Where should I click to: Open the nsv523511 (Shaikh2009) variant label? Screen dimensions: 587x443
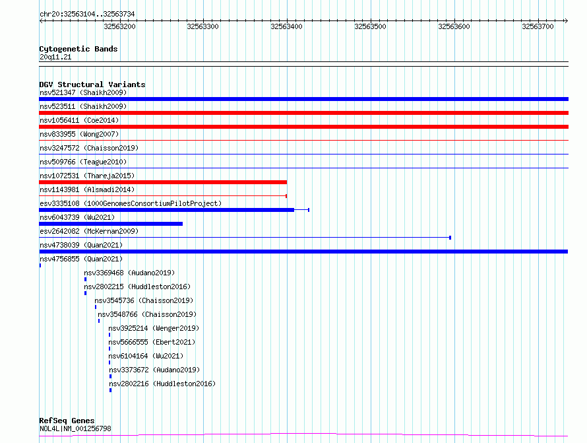pos(83,106)
